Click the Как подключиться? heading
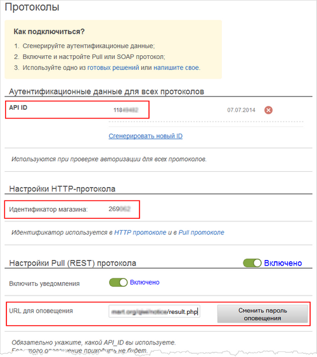This screenshot has height=357, width=317. (x=49, y=32)
